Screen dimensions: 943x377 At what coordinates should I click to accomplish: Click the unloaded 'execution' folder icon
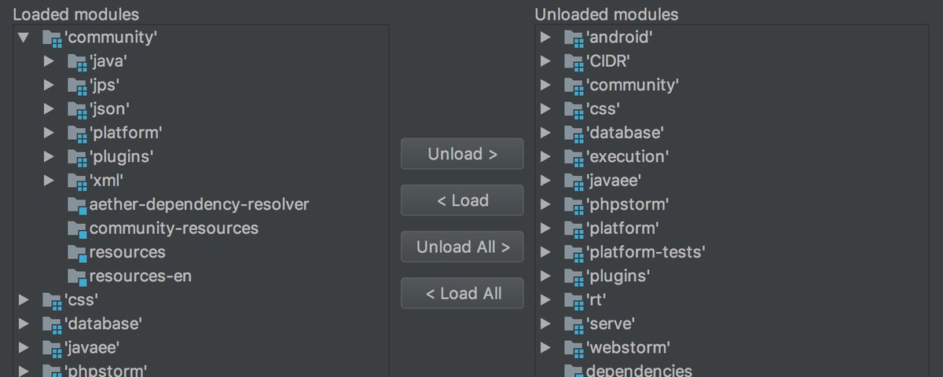tap(574, 157)
